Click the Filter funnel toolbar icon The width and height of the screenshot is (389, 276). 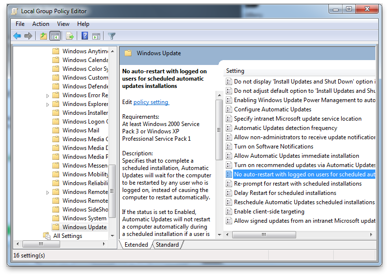coord(111,36)
